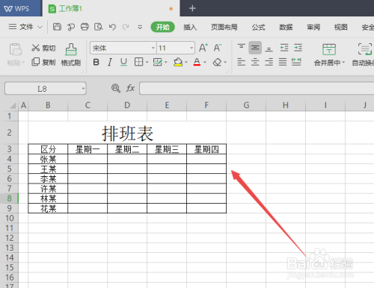Click the Clear eraser icon

coord(217,62)
